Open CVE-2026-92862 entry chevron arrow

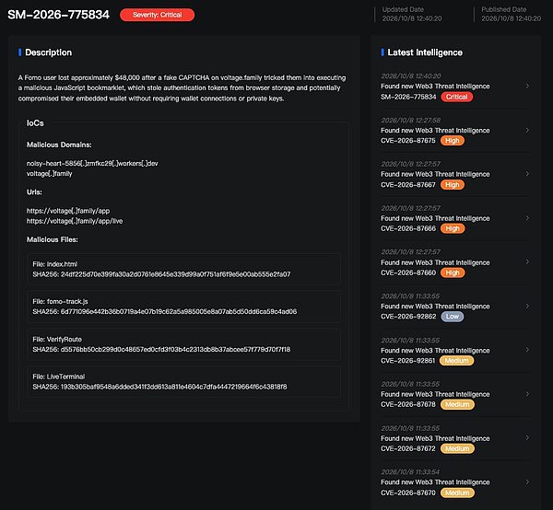tap(527, 306)
